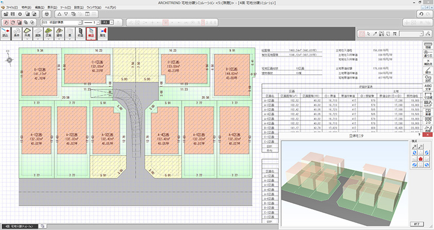This screenshot has width=434, height=230.
Task: Select the 補助点 tool in right sidebar
Action: [428, 62]
